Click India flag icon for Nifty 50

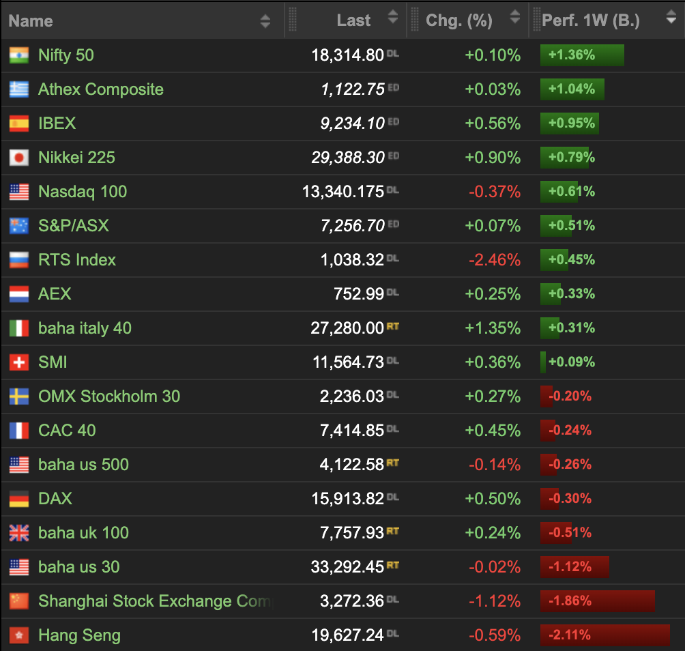click(19, 55)
